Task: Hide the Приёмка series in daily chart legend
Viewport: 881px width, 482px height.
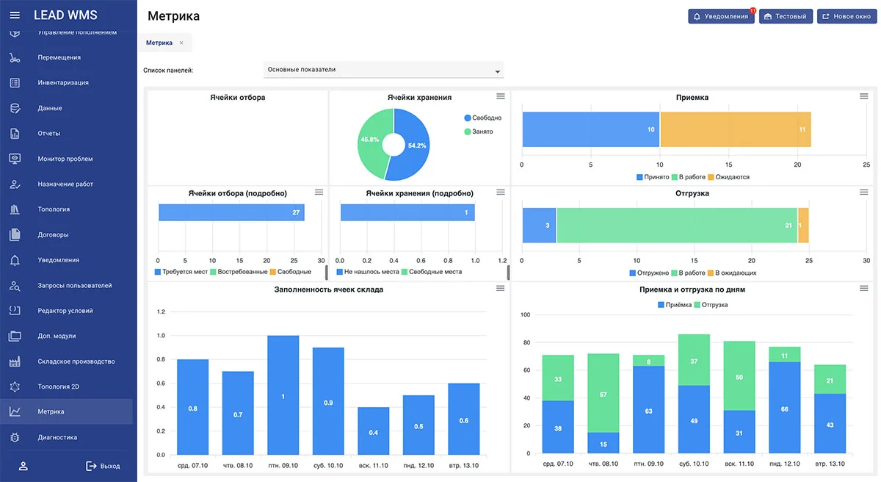Action: click(x=675, y=305)
